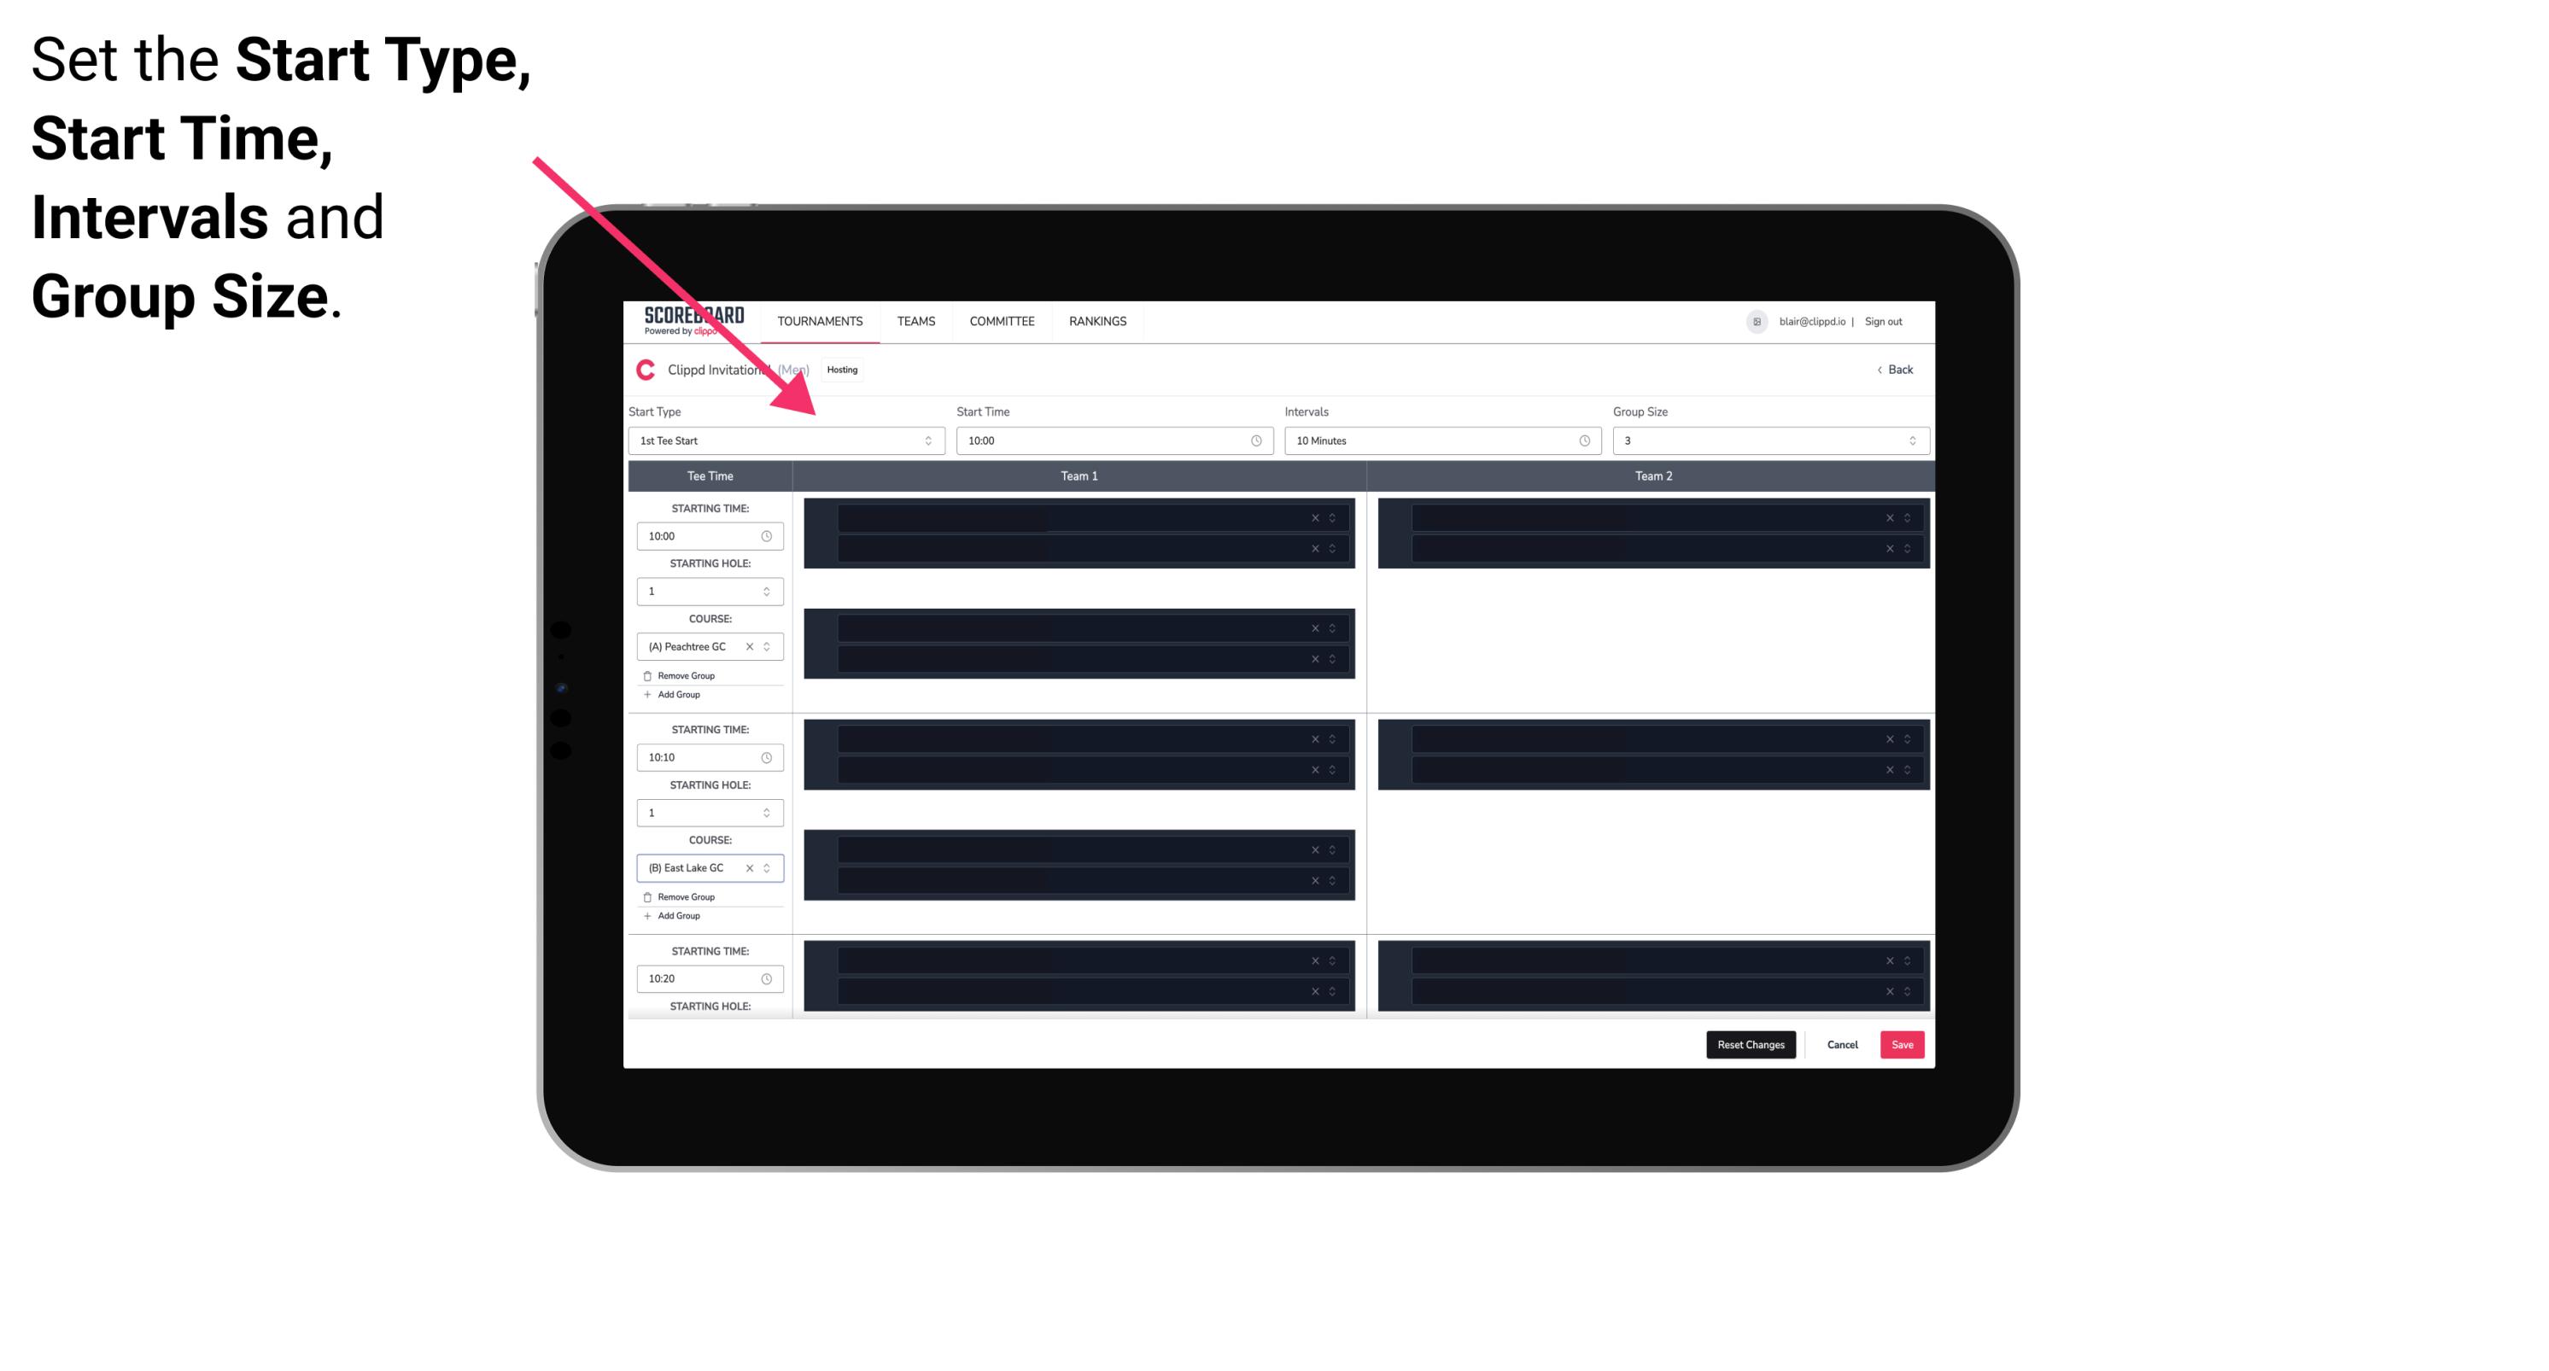Select the Start Type dropdown
Viewport: 2549px width, 1371px height.
pyautogui.click(x=781, y=440)
